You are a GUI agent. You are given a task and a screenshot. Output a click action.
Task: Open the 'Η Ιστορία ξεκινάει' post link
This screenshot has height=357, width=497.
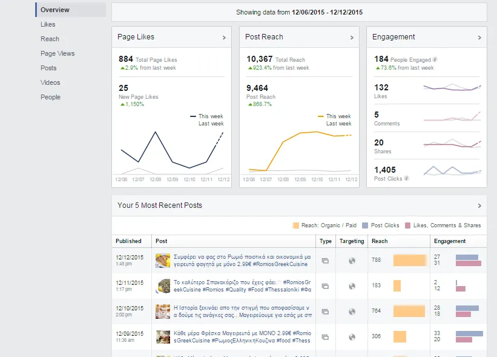pos(243,312)
